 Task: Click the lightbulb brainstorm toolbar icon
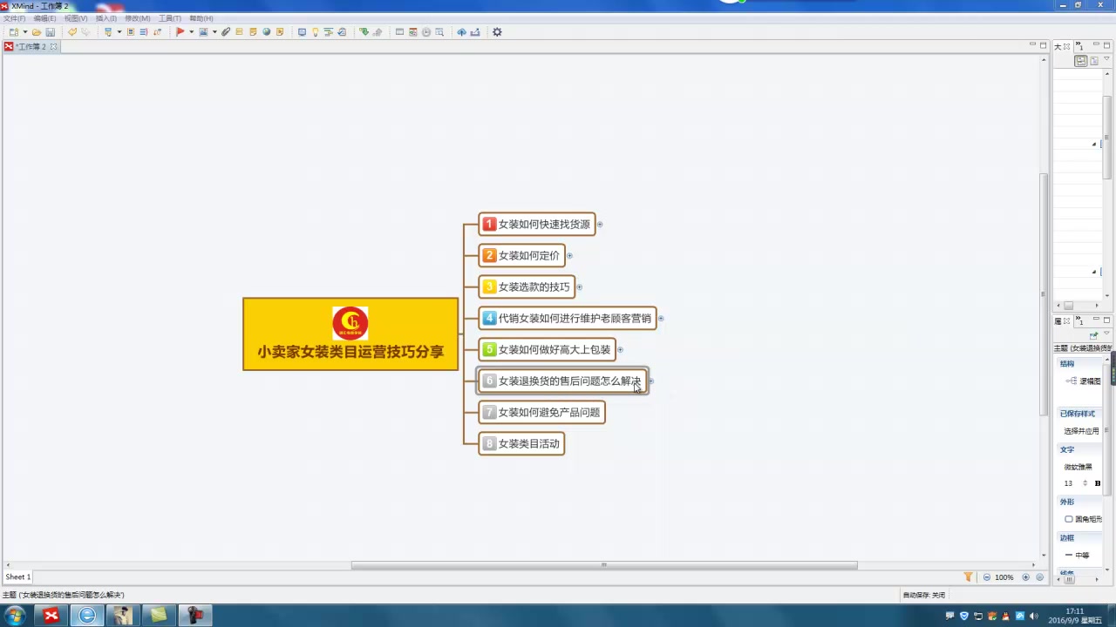[315, 32]
